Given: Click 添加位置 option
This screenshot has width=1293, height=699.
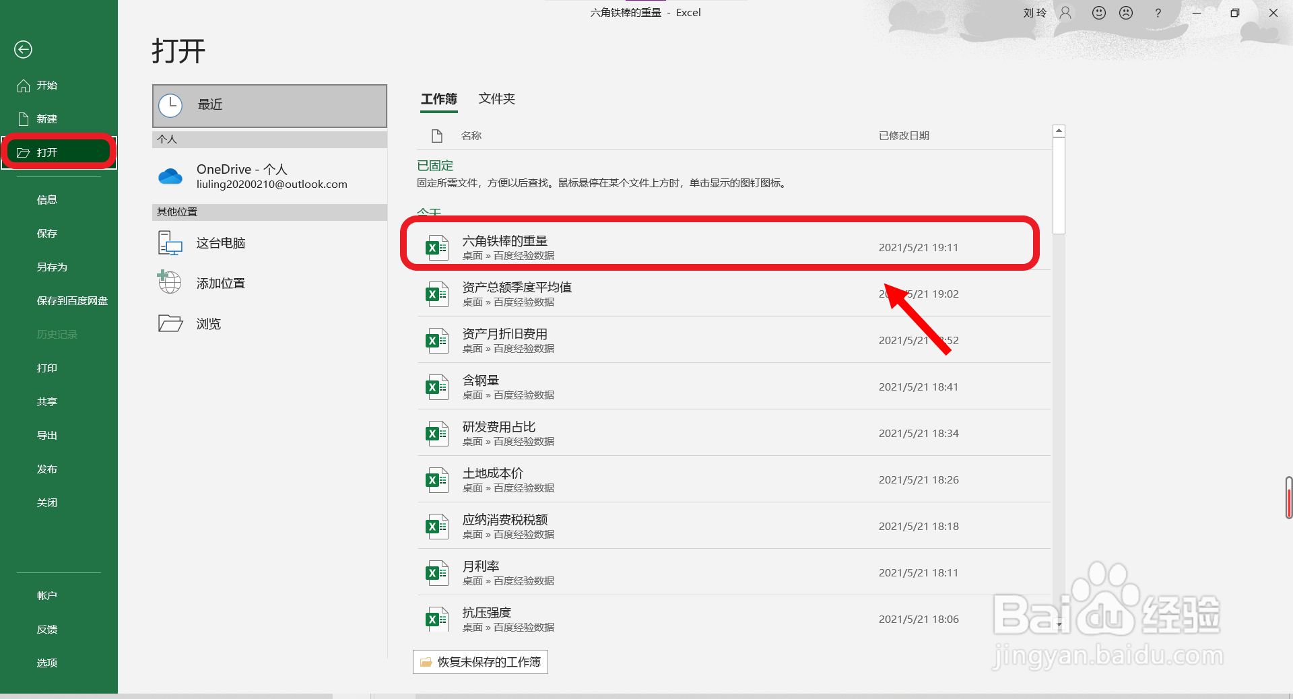Looking at the screenshot, I should click(x=269, y=284).
